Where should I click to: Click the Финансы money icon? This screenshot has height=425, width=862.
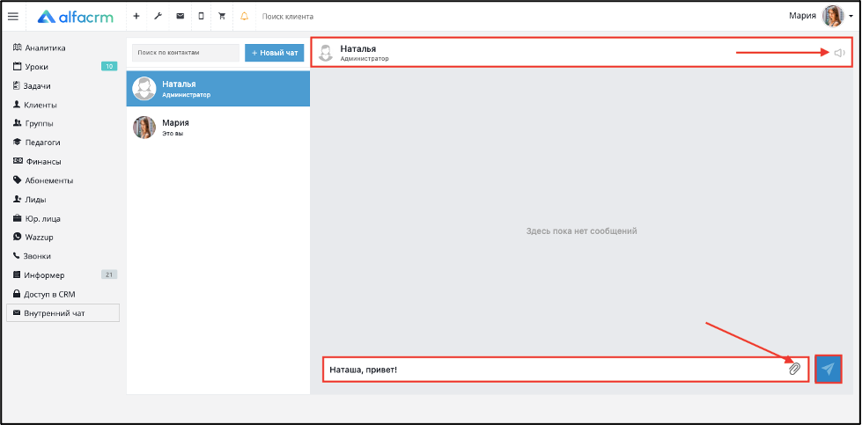(x=18, y=161)
